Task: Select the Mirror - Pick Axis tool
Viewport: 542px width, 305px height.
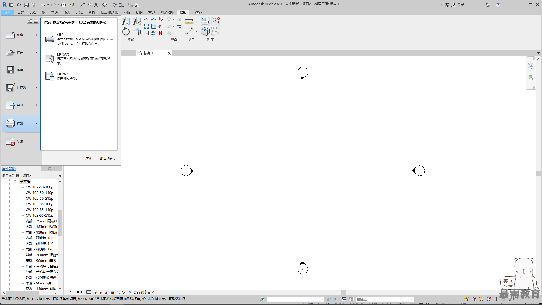Action: (126, 21)
